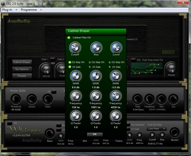This screenshot has height=156, width=191.
Task: Click the delay Wet knob
Action: click(161, 99)
